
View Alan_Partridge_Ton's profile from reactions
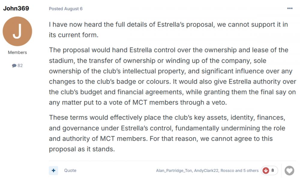(x=174, y=171)
